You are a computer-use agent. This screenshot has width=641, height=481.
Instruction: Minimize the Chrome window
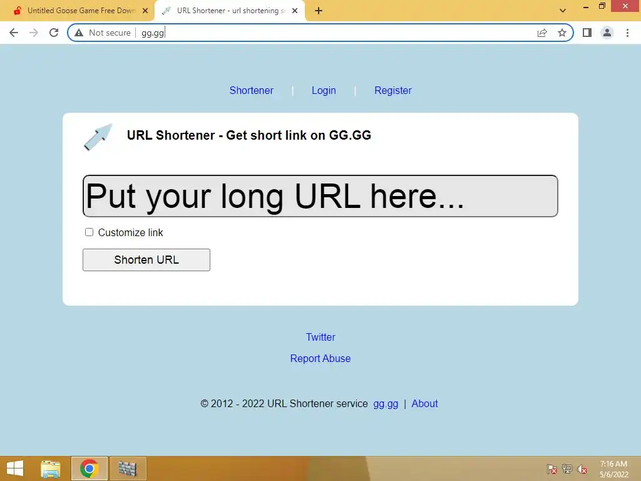[585, 6]
